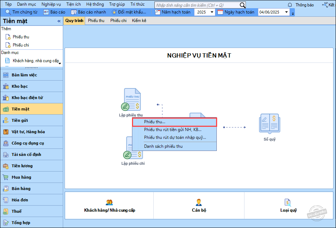Click the Phiếu thu document icon under Thêm

pyautogui.click(x=8, y=37)
